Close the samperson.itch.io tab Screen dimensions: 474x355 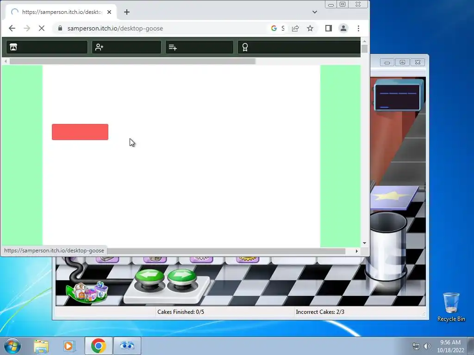109,12
